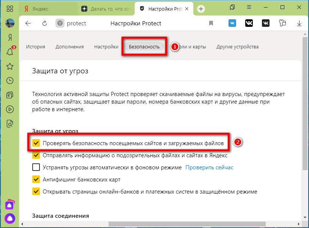Disable checking safety of visited sites
The width and height of the screenshot is (309, 228).
[x=36, y=144]
